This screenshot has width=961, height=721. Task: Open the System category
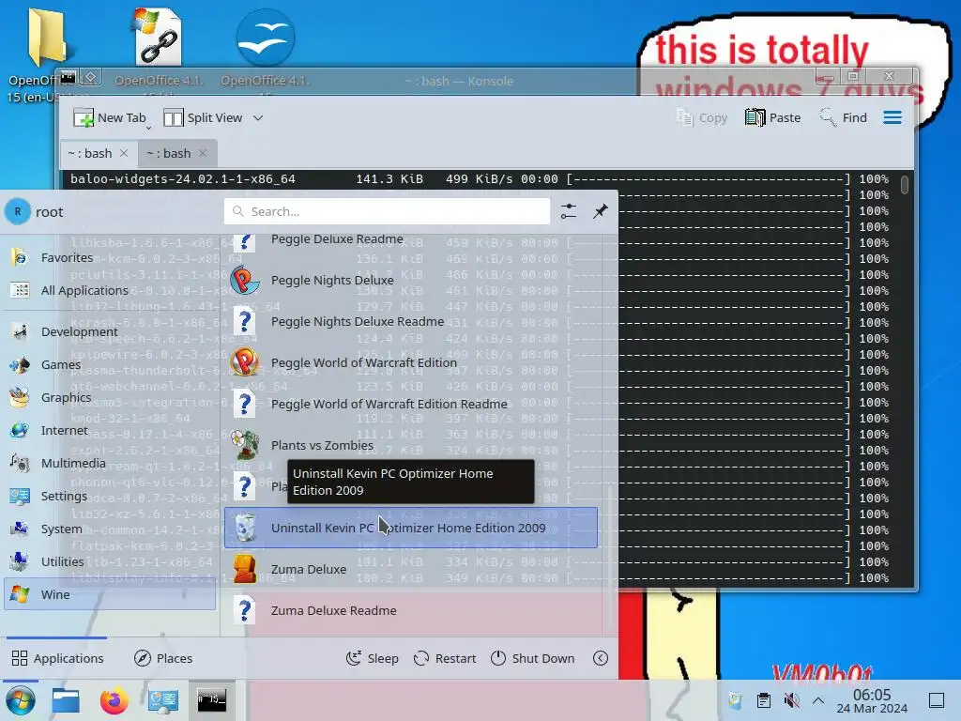coord(109,529)
